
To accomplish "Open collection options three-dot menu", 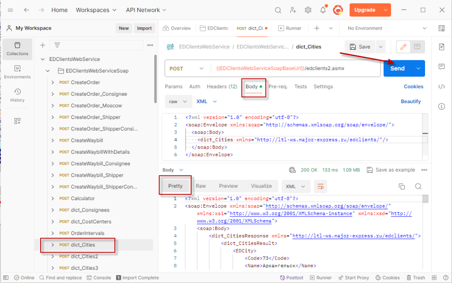I will point(150,45).
